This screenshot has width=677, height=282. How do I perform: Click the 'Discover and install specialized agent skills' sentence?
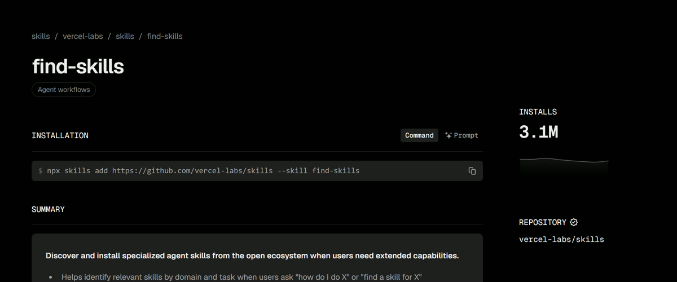click(x=252, y=255)
